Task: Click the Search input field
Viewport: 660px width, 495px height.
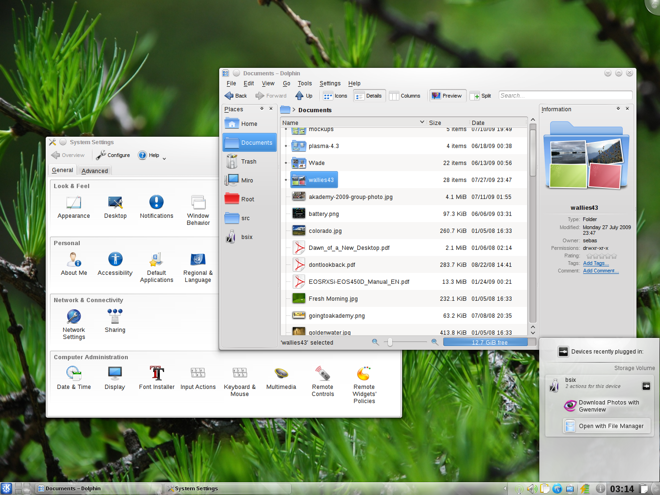Action: (x=565, y=96)
